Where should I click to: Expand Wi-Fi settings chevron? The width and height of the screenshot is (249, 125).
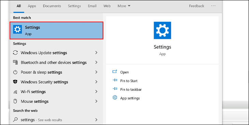96,92
